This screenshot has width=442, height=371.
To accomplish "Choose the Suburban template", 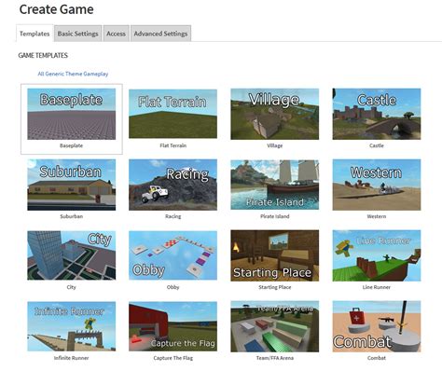I will click(x=72, y=185).
